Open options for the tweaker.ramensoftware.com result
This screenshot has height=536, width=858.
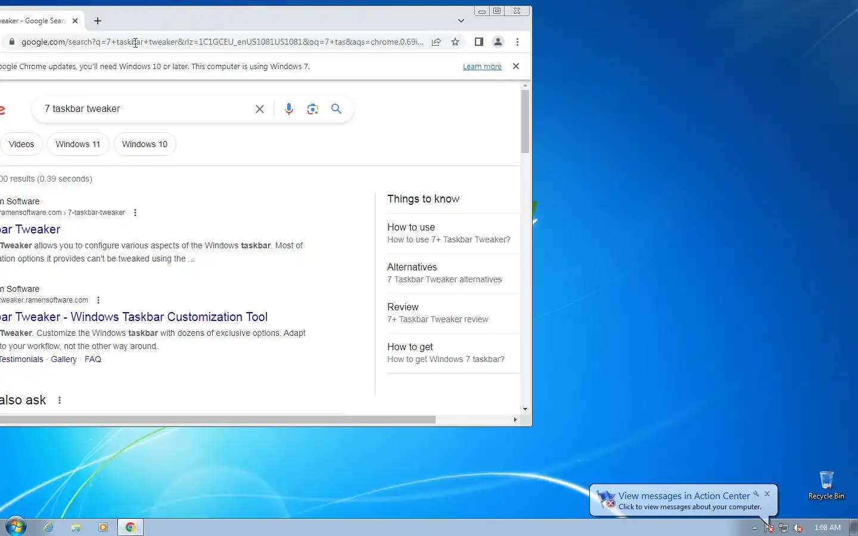pos(98,300)
